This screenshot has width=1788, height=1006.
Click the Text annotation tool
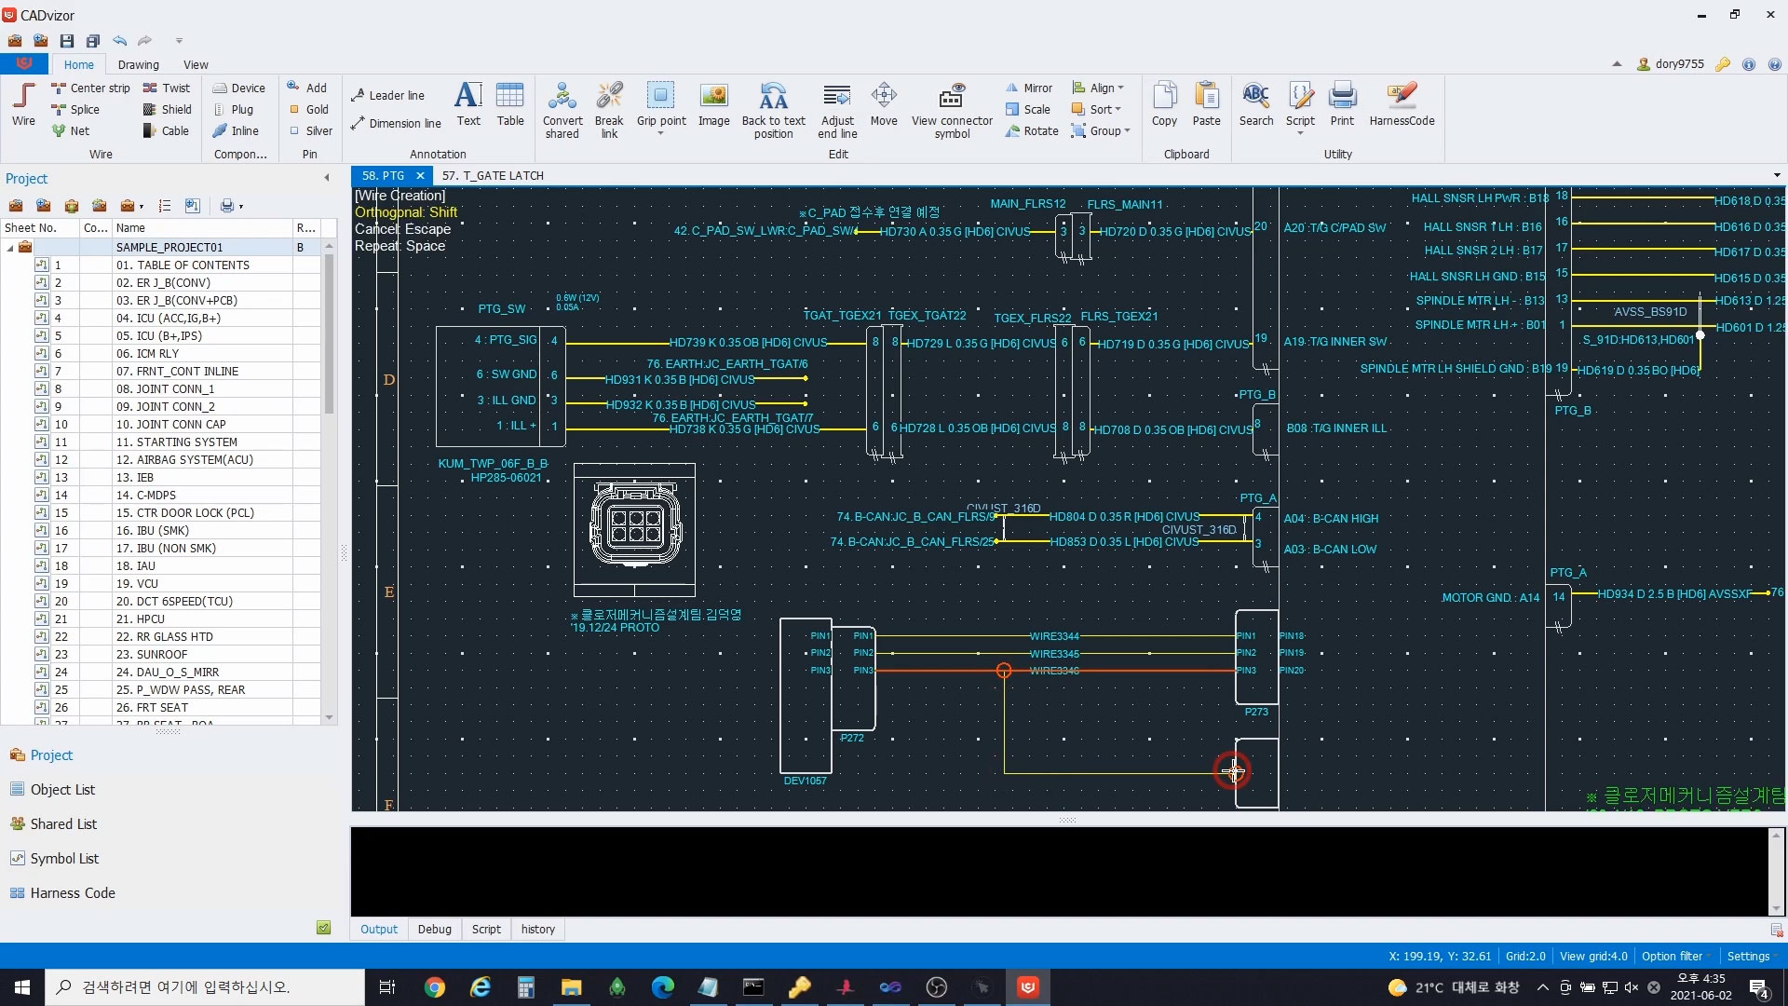467,104
